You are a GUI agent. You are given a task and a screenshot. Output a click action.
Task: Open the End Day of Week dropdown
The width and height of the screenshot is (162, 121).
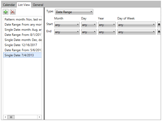(136, 32)
